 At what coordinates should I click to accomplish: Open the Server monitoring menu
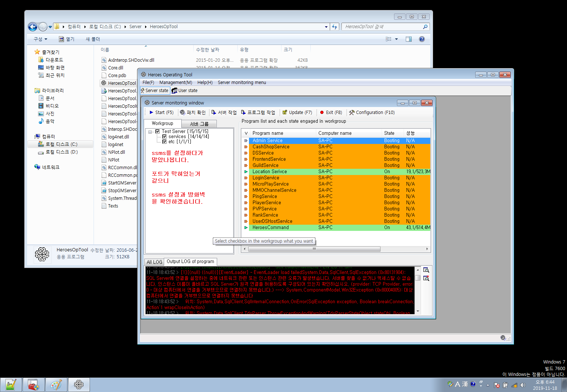click(x=242, y=83)
